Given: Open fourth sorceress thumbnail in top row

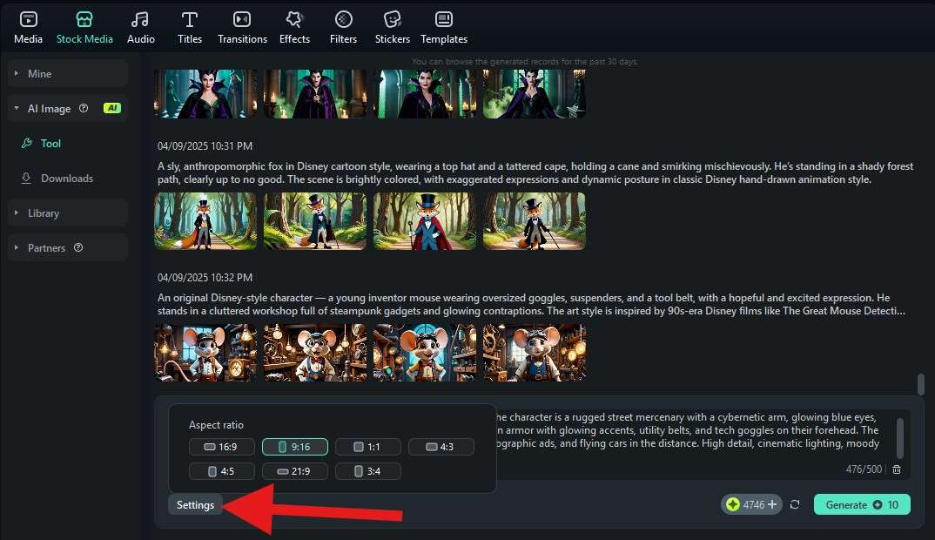Looking at the screenshot, I should (x=535, y=94).
